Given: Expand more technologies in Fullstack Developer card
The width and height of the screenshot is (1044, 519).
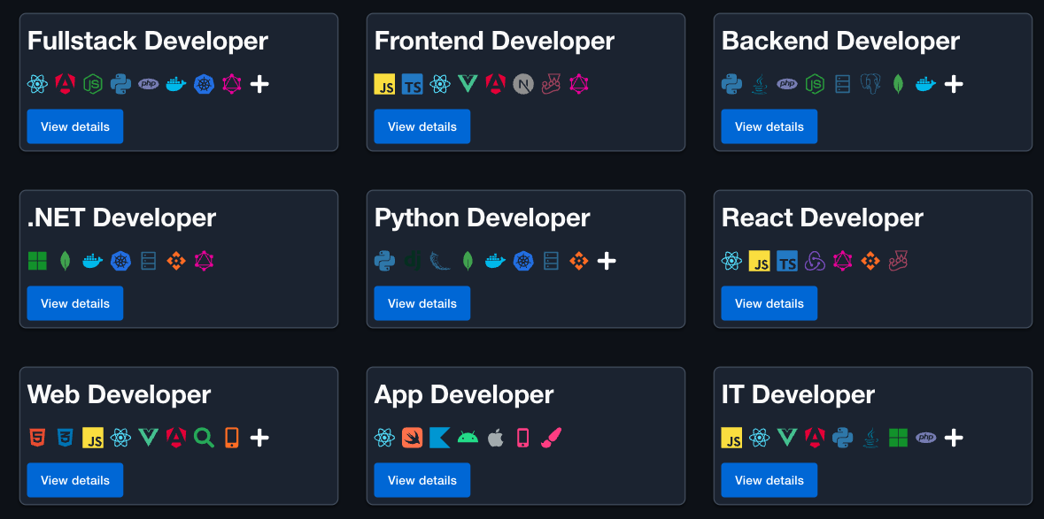Looking at the screenshot, I should [x=259, y=84].
